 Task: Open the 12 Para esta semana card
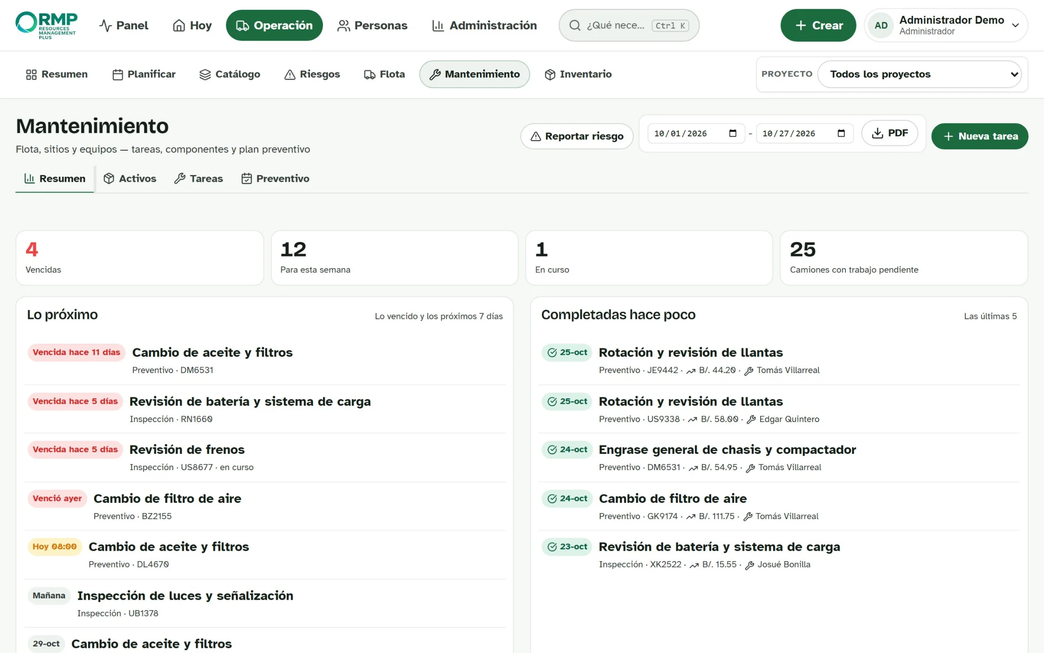[394, 258]
